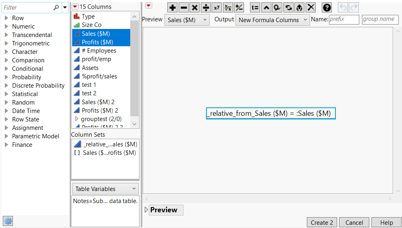
Task: Expand the Finance function category
Action: pos(7,144)
